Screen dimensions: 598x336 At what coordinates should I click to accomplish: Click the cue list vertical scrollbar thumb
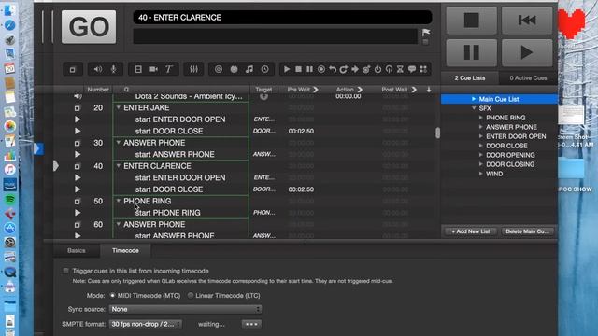(437, 133)
